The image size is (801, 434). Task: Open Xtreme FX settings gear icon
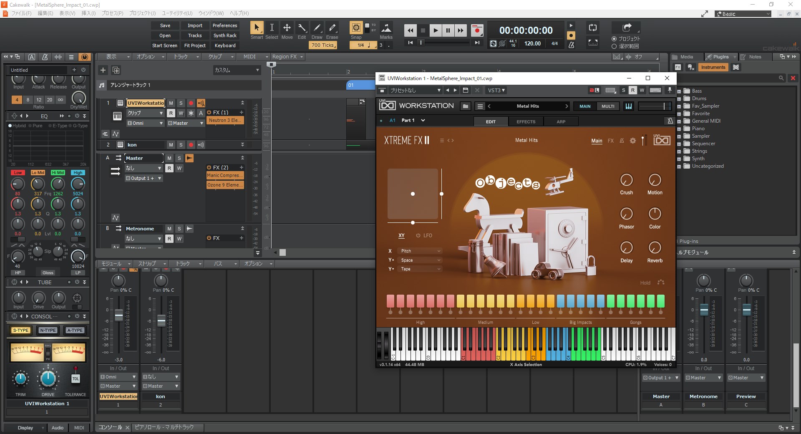(633, 141)
